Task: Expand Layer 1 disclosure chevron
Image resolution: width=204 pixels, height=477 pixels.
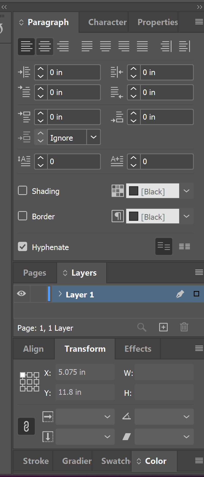Action: pos(60,294)
